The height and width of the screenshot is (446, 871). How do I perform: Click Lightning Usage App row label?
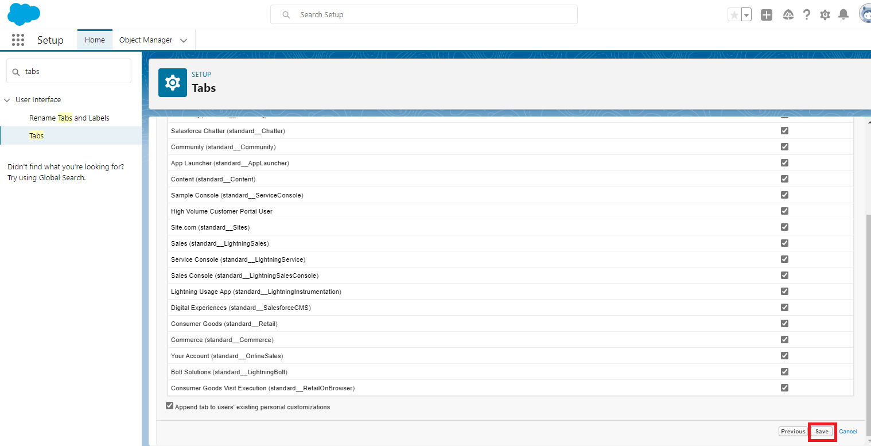[256, 292]
